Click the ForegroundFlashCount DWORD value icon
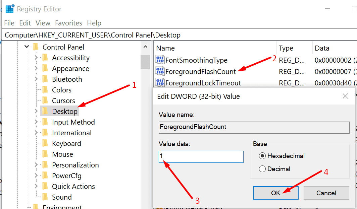 coord(160,71)
